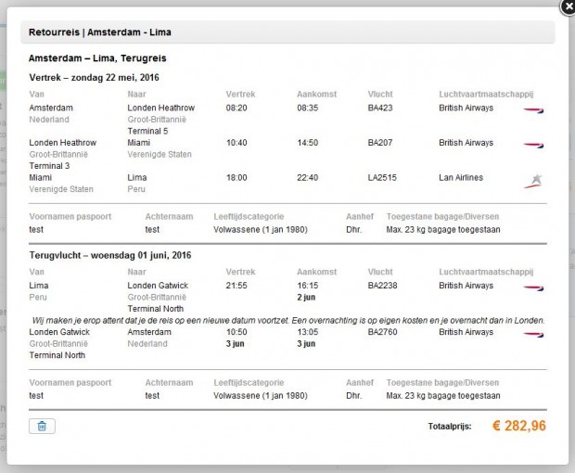The image size is (575, 473).
Task: Click arrival time 13:05
Action: [x=308, y=332]
